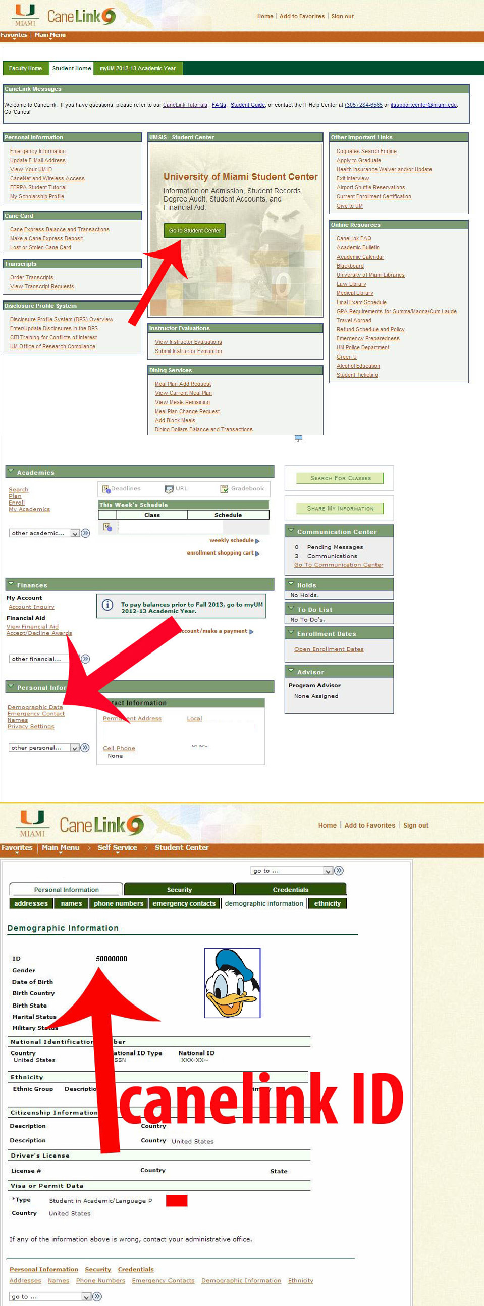Image resolution: width=484 pixels, height=1306 pixels.
Task: Open the names sub-tab
Action: (x=72, y=903)
